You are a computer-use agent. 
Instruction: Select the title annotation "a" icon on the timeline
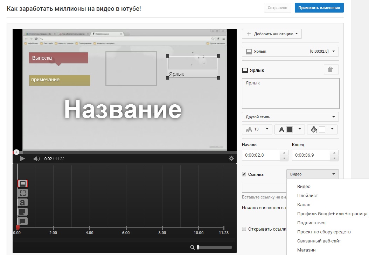(23, 202)
